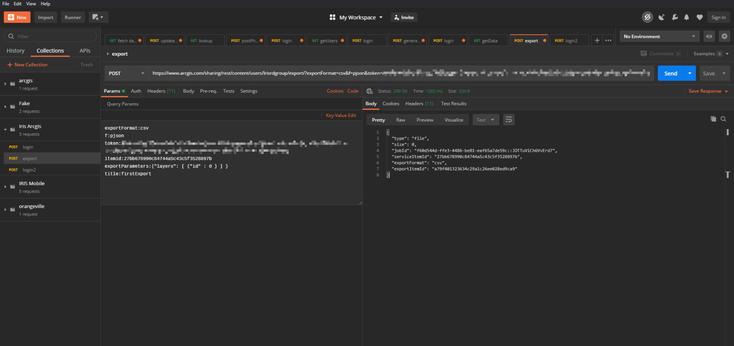The image size is (734, 346).
Task: Click the arcgis collection folder icon
Action: 13,84
